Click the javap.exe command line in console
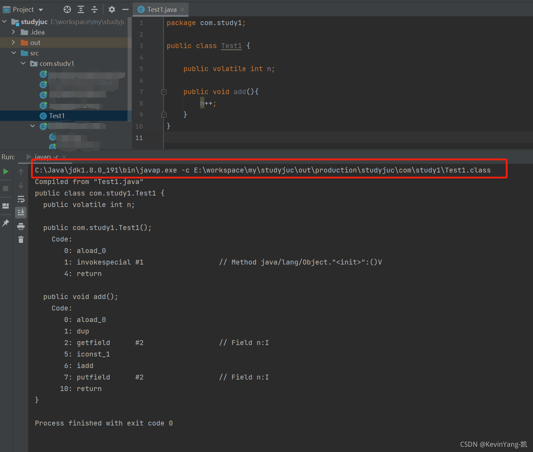 263,170
